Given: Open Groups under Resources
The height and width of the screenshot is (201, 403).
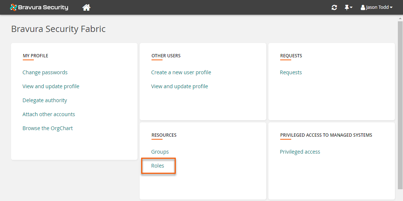Looking at the screenshot, I should click(160, 152).
